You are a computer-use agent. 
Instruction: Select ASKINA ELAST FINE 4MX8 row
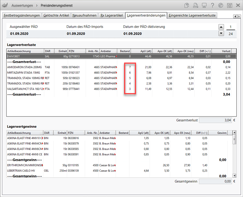(119, 154)
